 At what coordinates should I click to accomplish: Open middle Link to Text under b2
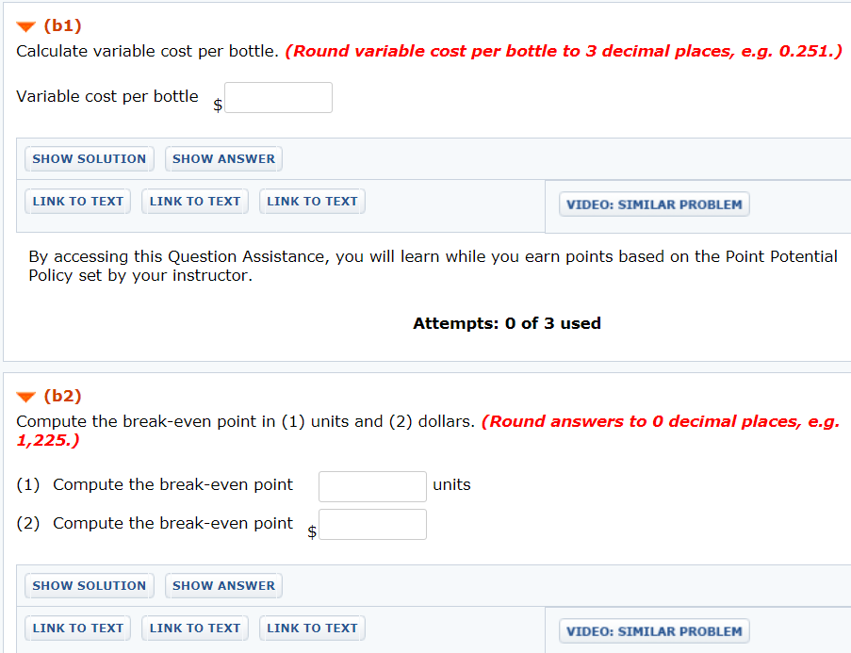(x=195, y=629)
